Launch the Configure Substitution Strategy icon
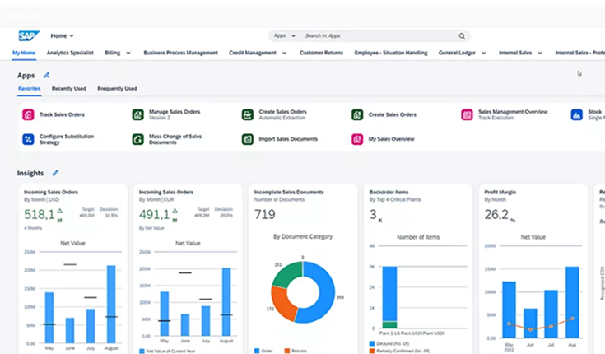605x354 pixels. pos(27,139)
